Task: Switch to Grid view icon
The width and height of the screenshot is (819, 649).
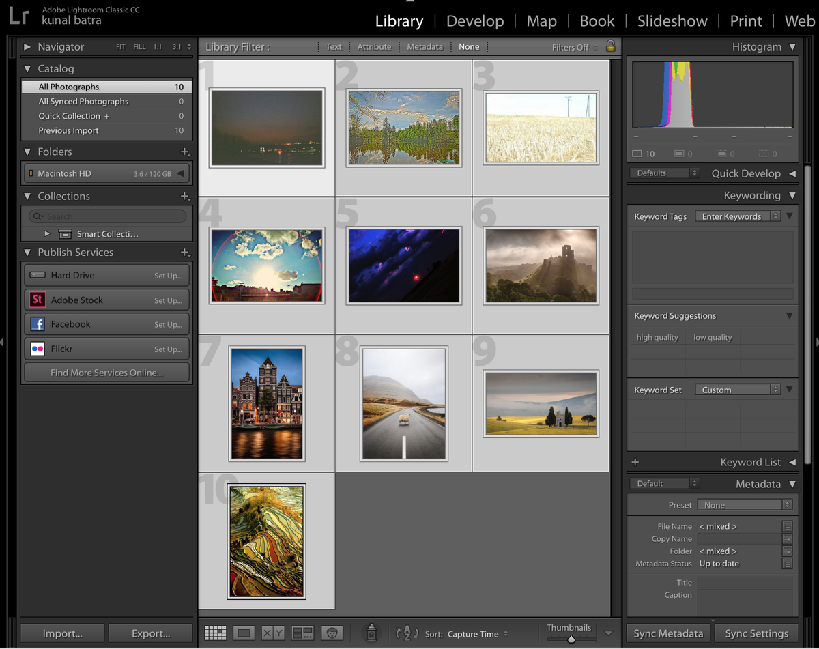Action: (215, 633)
